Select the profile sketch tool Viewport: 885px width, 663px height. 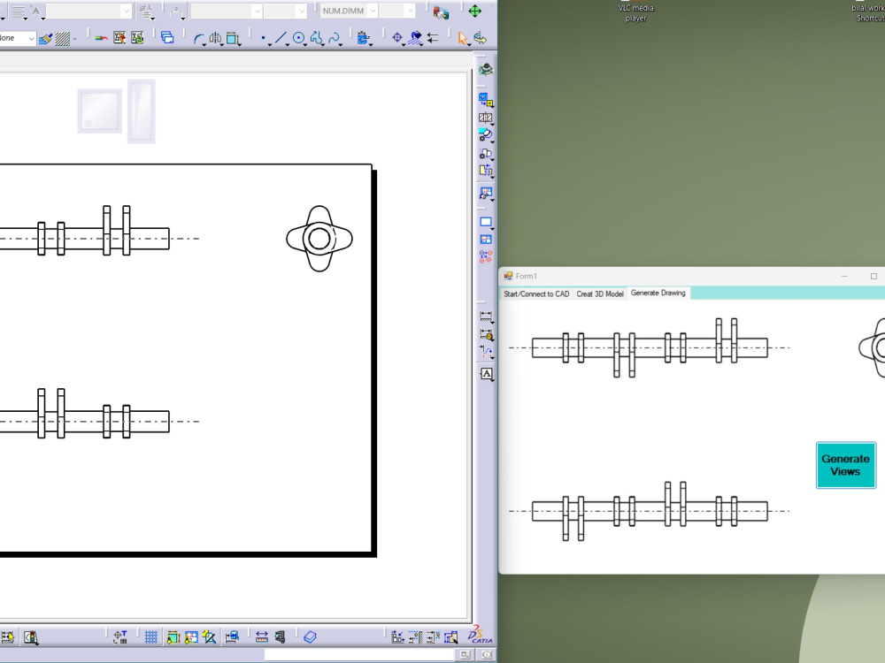[316, 38]
